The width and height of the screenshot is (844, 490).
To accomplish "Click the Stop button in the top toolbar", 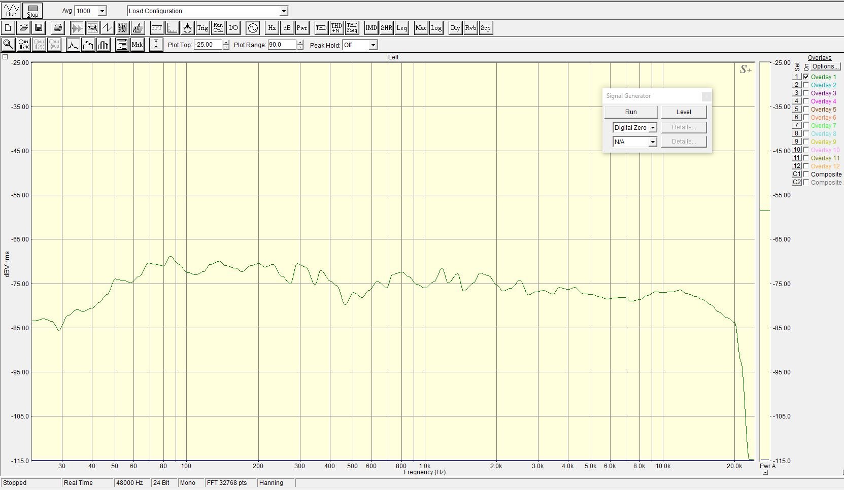I will 32,11.
